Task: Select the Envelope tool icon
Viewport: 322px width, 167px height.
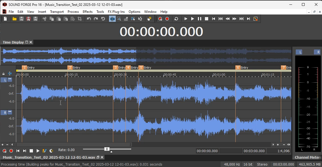Action: point(140,19)
